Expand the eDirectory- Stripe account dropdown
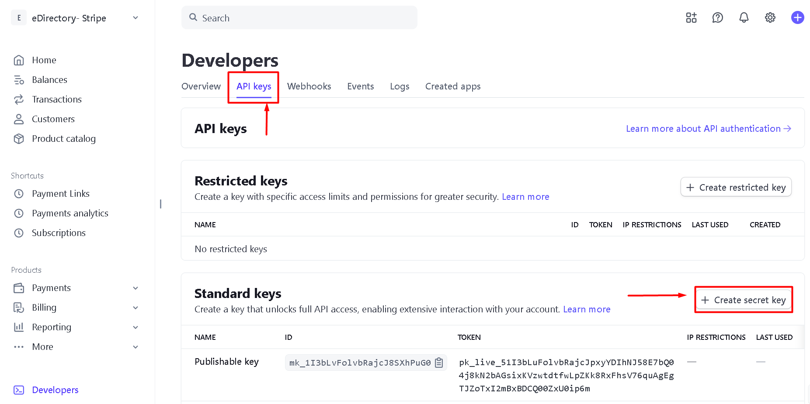 (136, 18)
